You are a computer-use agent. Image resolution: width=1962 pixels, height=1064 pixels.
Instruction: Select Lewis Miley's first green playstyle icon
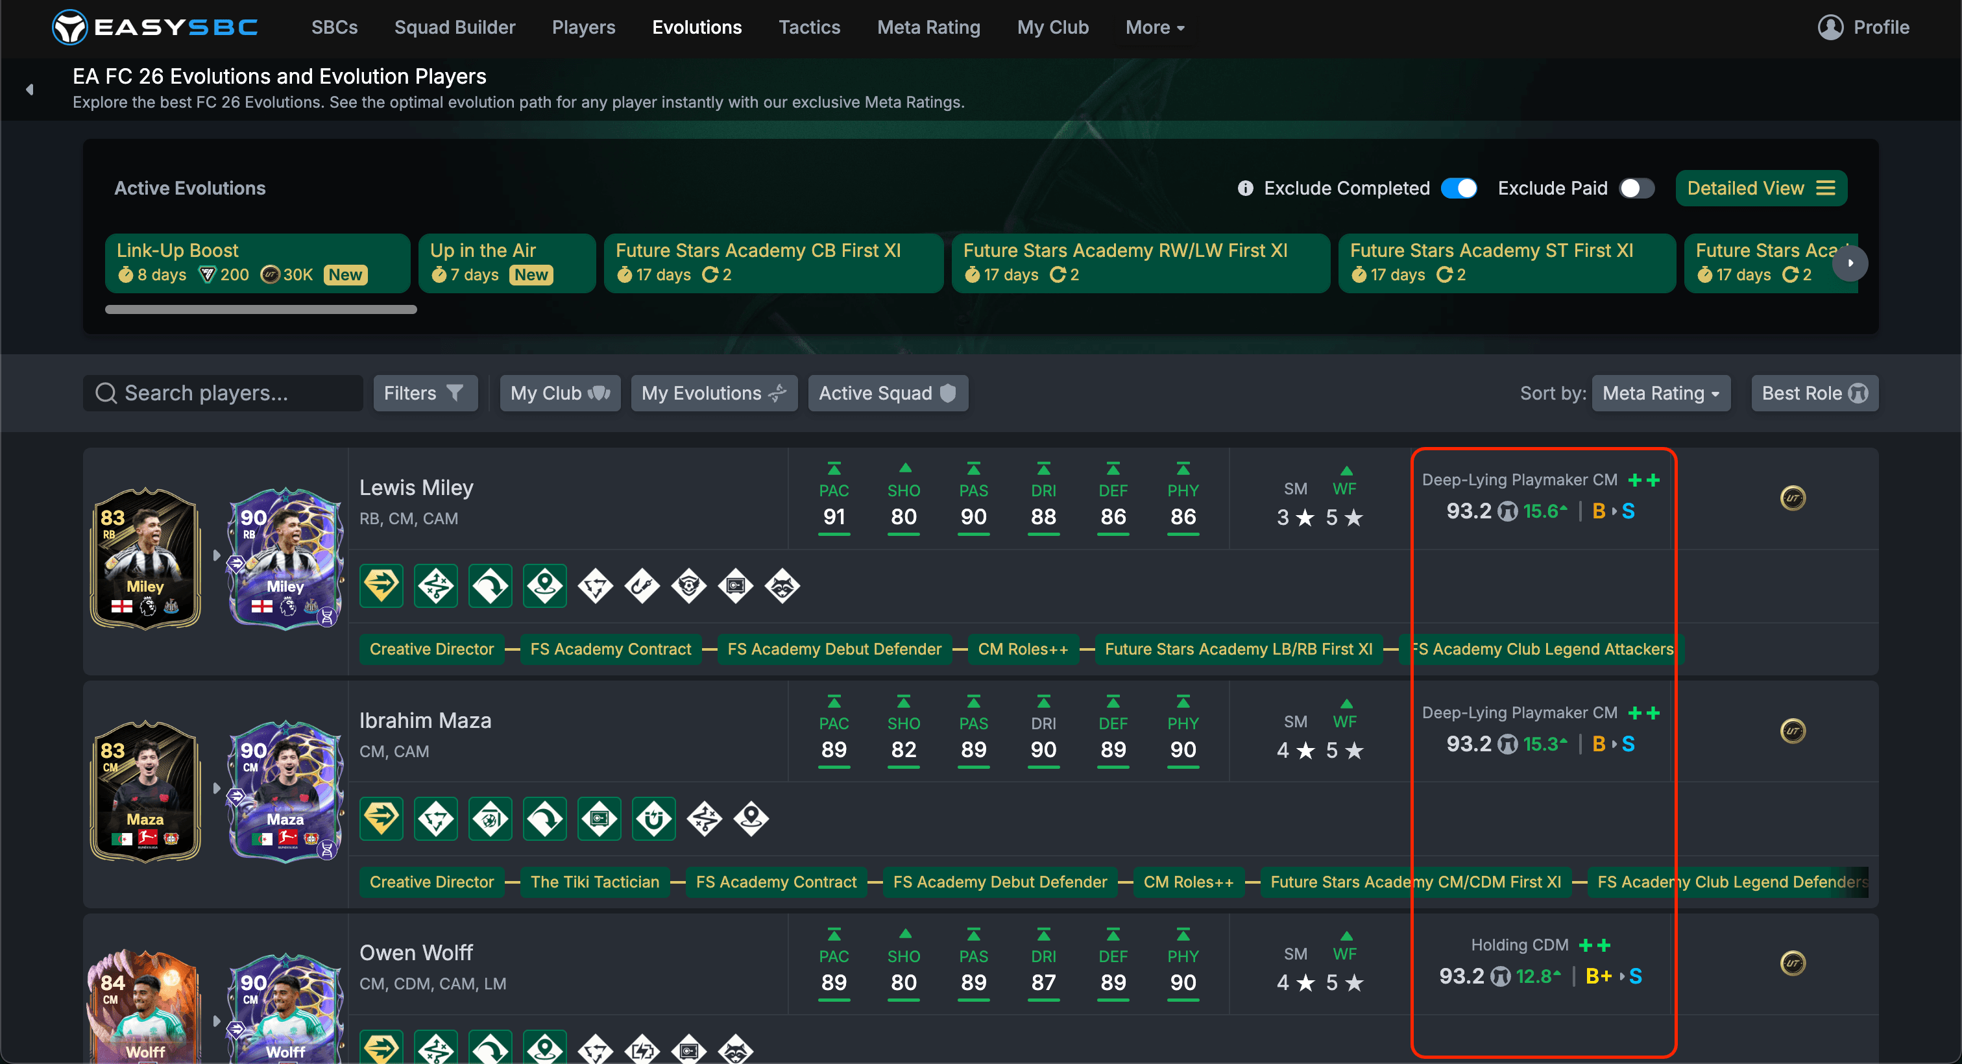pyautogui.click(x=381, y=586)
